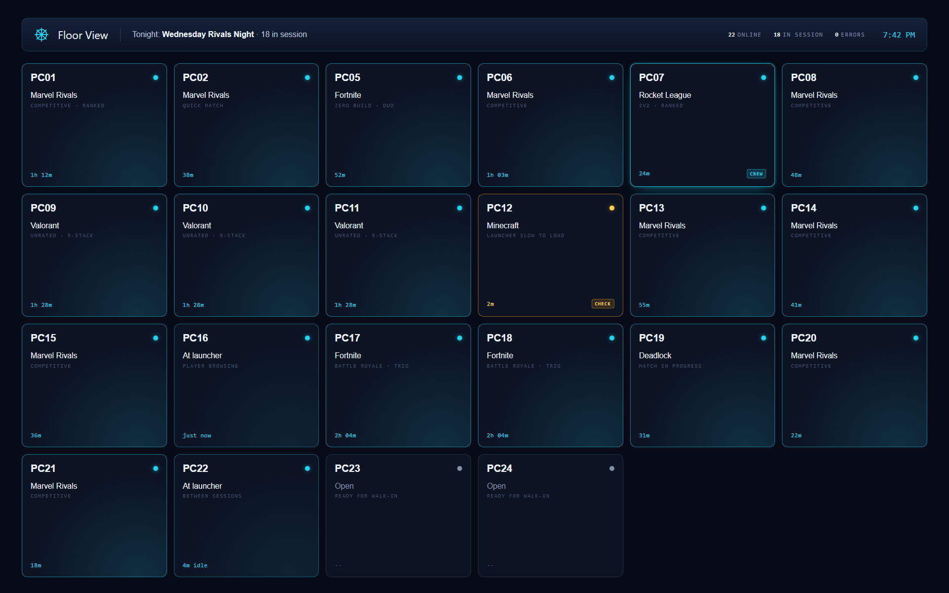Click the just now timer on PC16
Screen dimensions: 949x593
pos(197,435)
